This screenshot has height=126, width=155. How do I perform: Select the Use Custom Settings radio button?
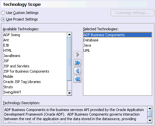tap(3, 13)
